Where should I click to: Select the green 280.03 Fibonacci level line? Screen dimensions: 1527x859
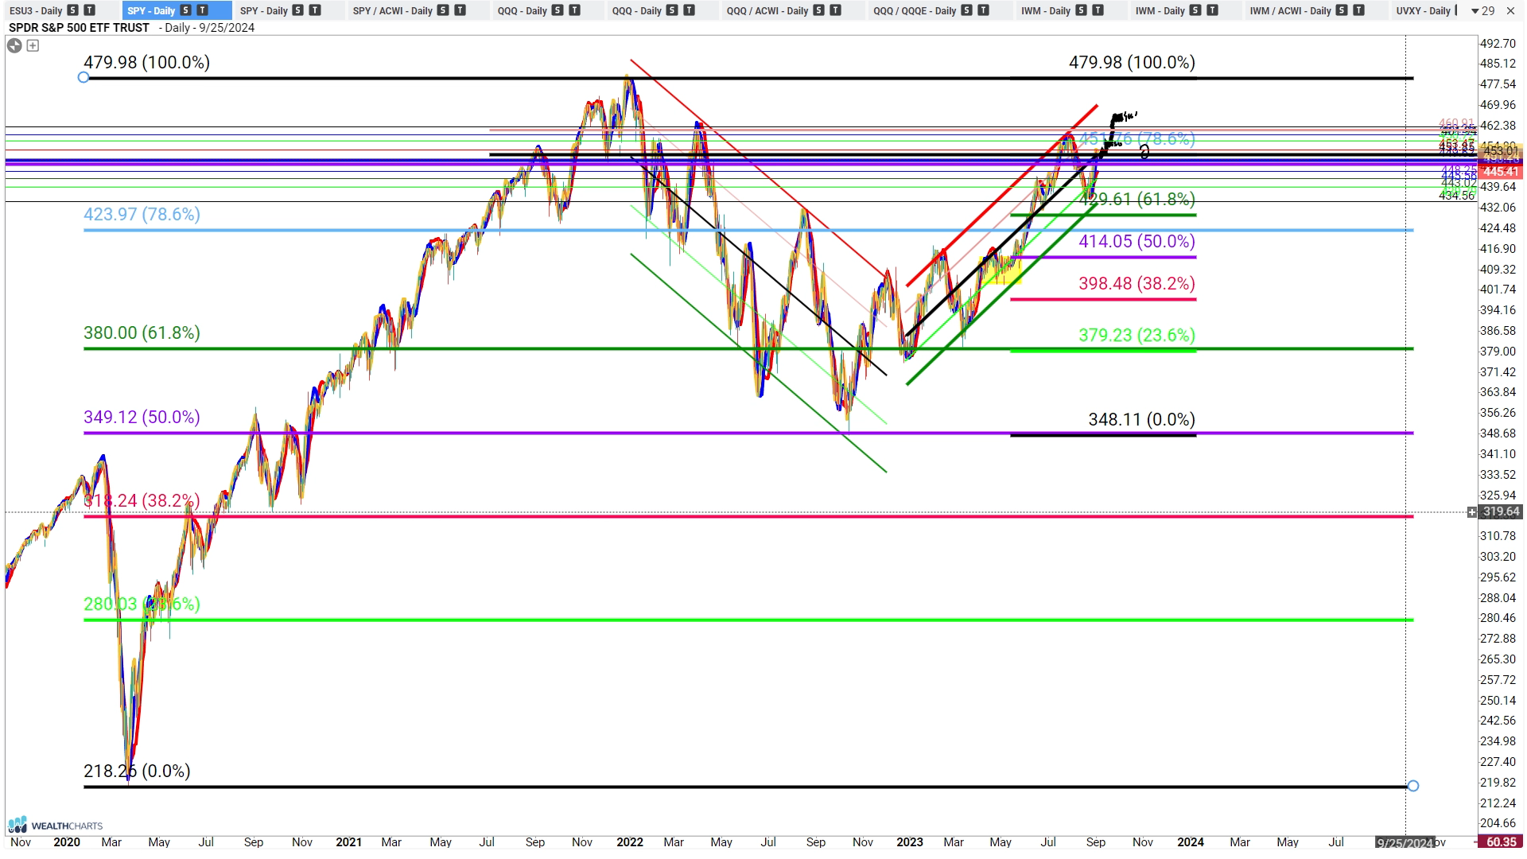click(748, 620)
